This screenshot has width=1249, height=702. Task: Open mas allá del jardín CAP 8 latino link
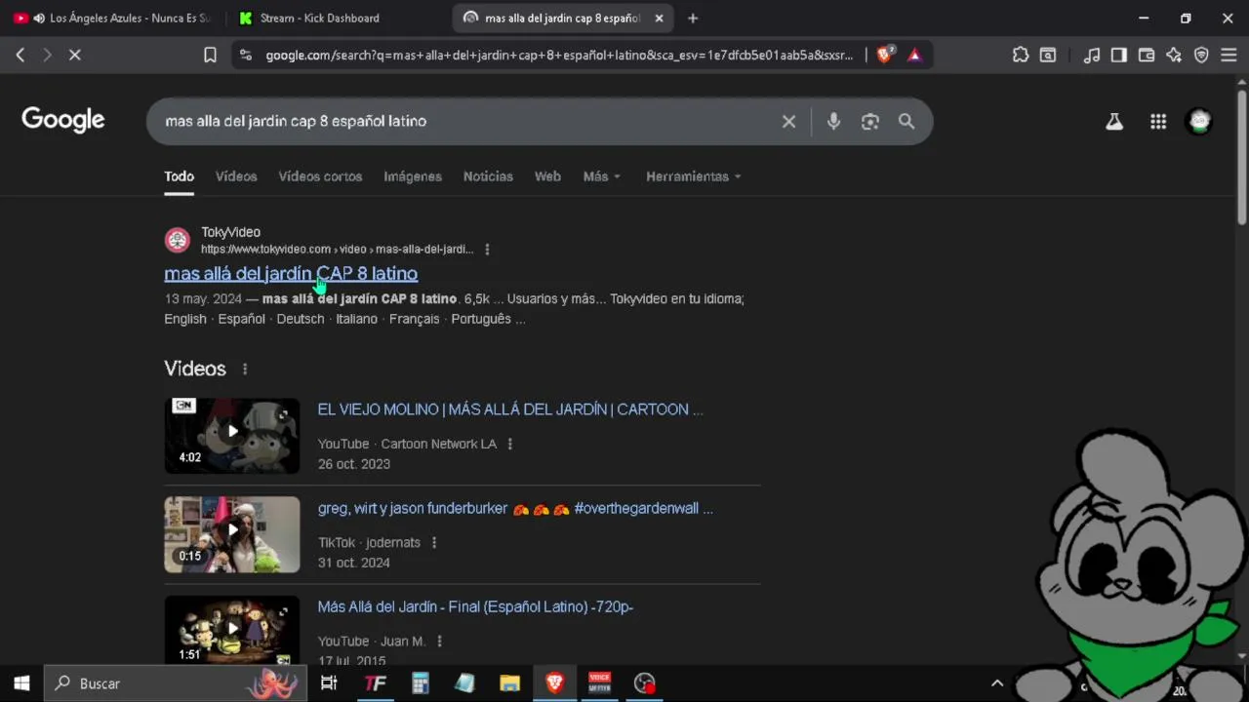click(x=291, y=274)
